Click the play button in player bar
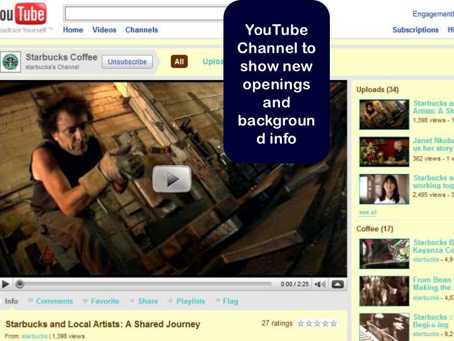The width and height of the screenshot is (454, 341). [5, 284]
